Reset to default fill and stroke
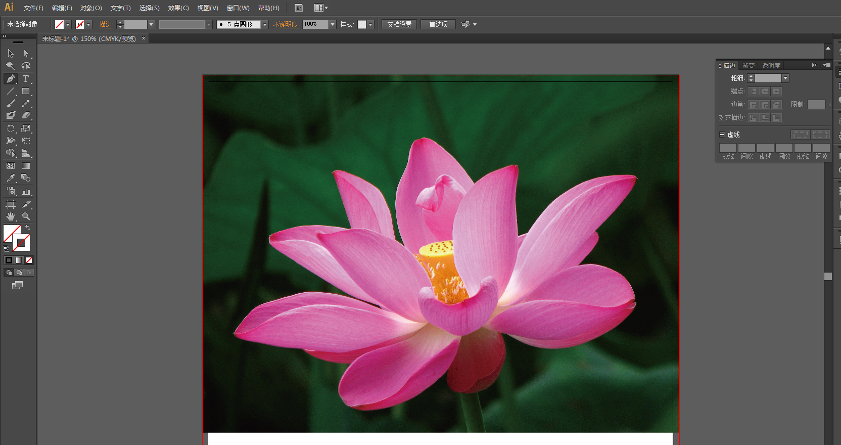The width and height of the screenshot is (841, 445). [x=6, y=249]
